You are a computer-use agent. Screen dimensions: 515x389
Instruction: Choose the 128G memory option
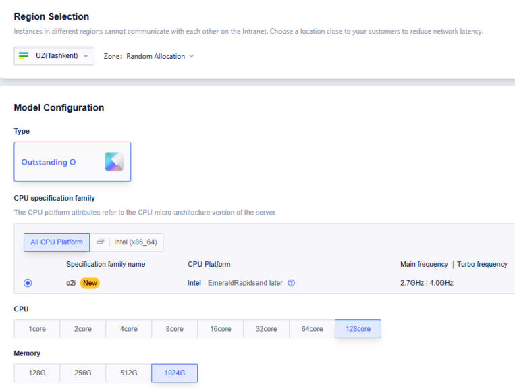coord(36,373)
